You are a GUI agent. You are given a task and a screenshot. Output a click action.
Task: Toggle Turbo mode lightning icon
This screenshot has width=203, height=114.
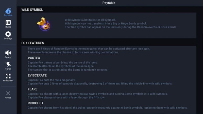(8, 64)
